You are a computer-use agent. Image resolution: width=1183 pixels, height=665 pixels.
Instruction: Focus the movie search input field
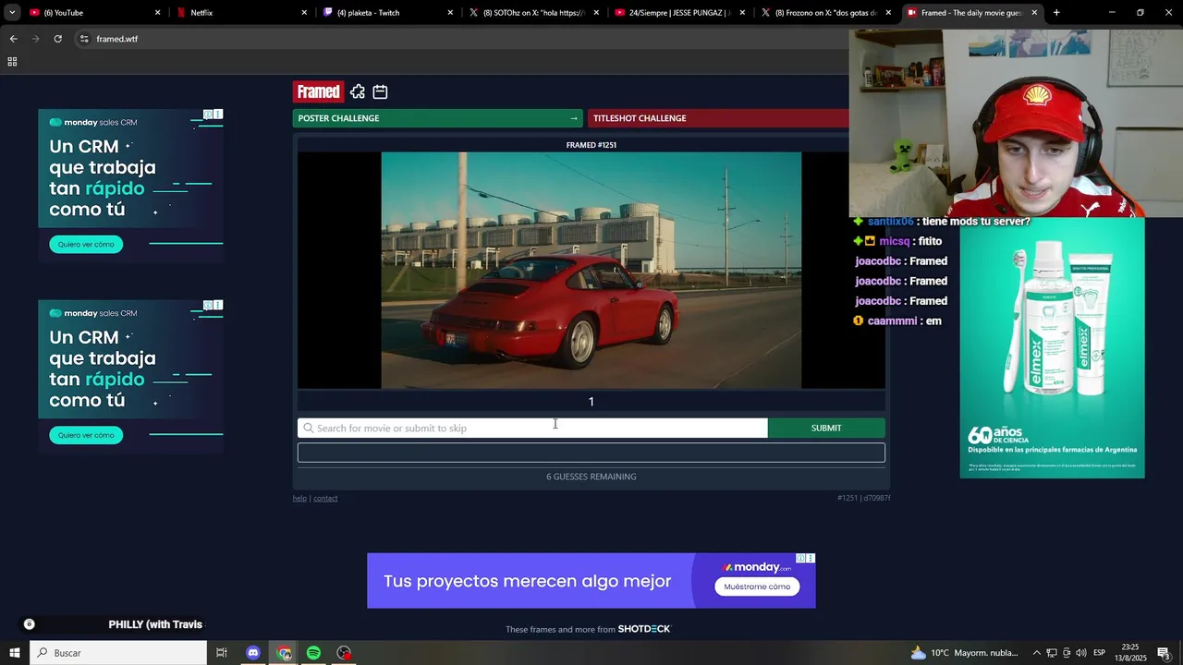[x=532, y=428]
